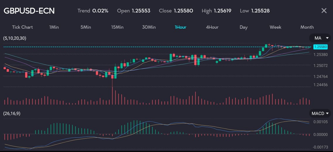
Task: Open the Month timeframe chart
Action: point(307,27)
